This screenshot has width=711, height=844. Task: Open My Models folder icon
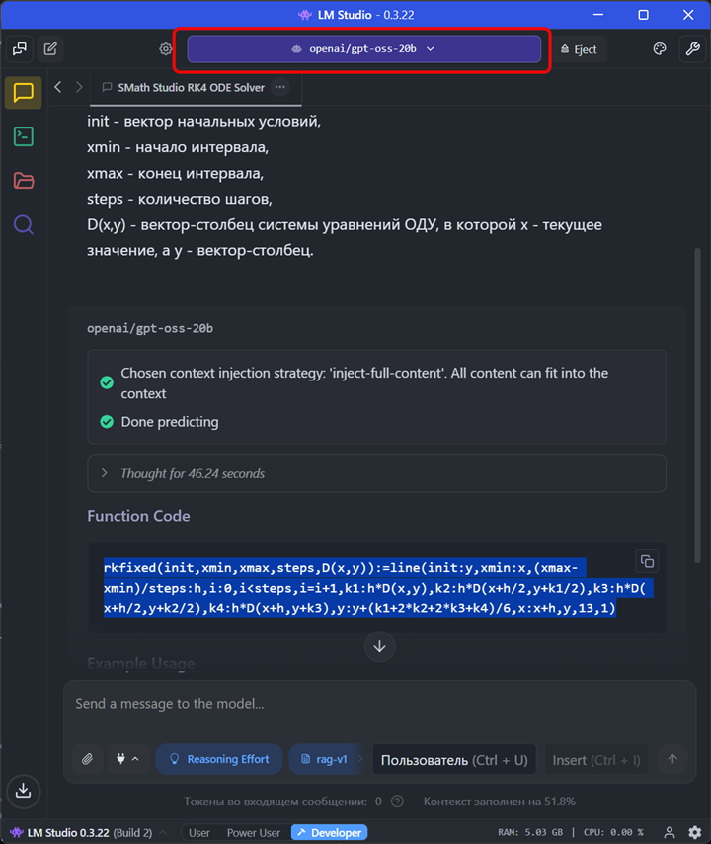24,180
